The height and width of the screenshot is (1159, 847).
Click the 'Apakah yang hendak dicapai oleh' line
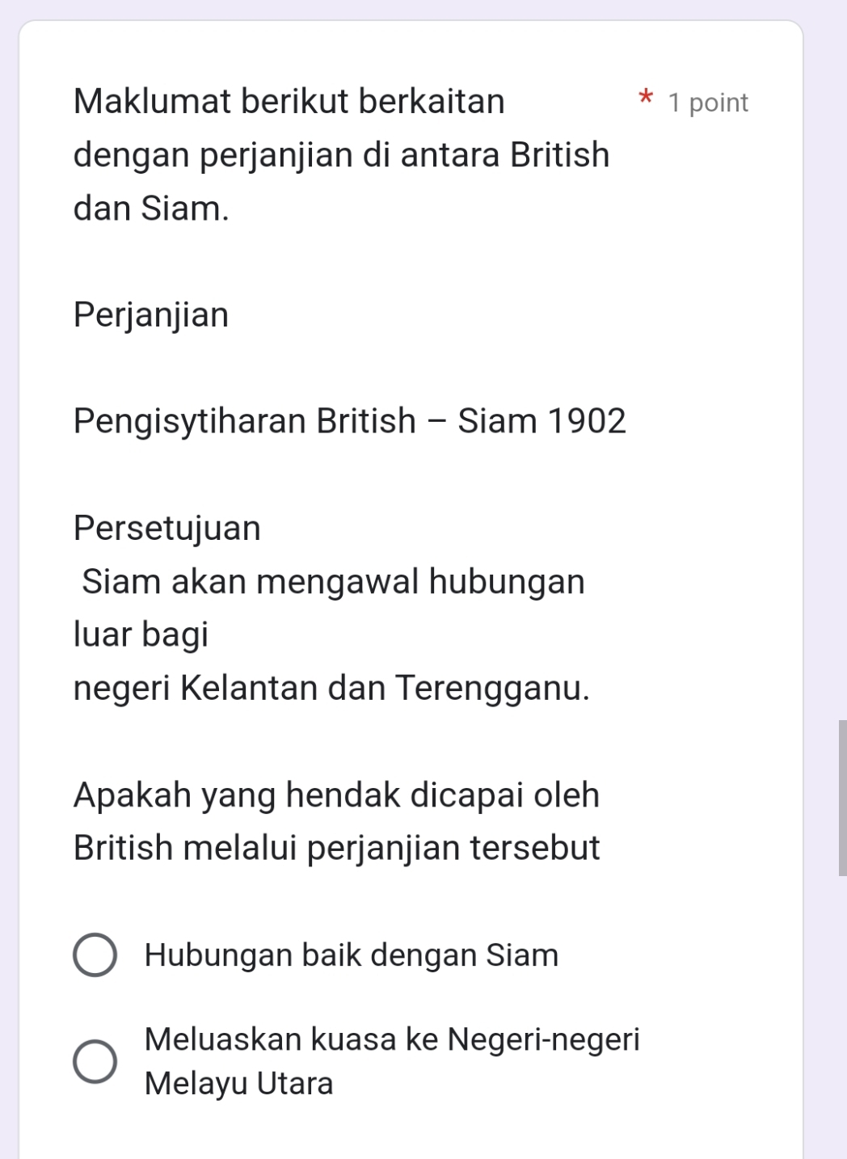[x=336, y=794]
